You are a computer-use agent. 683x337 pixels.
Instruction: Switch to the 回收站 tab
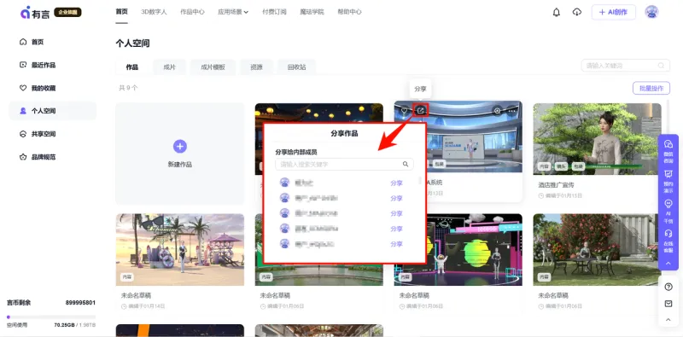pos(296,67)
